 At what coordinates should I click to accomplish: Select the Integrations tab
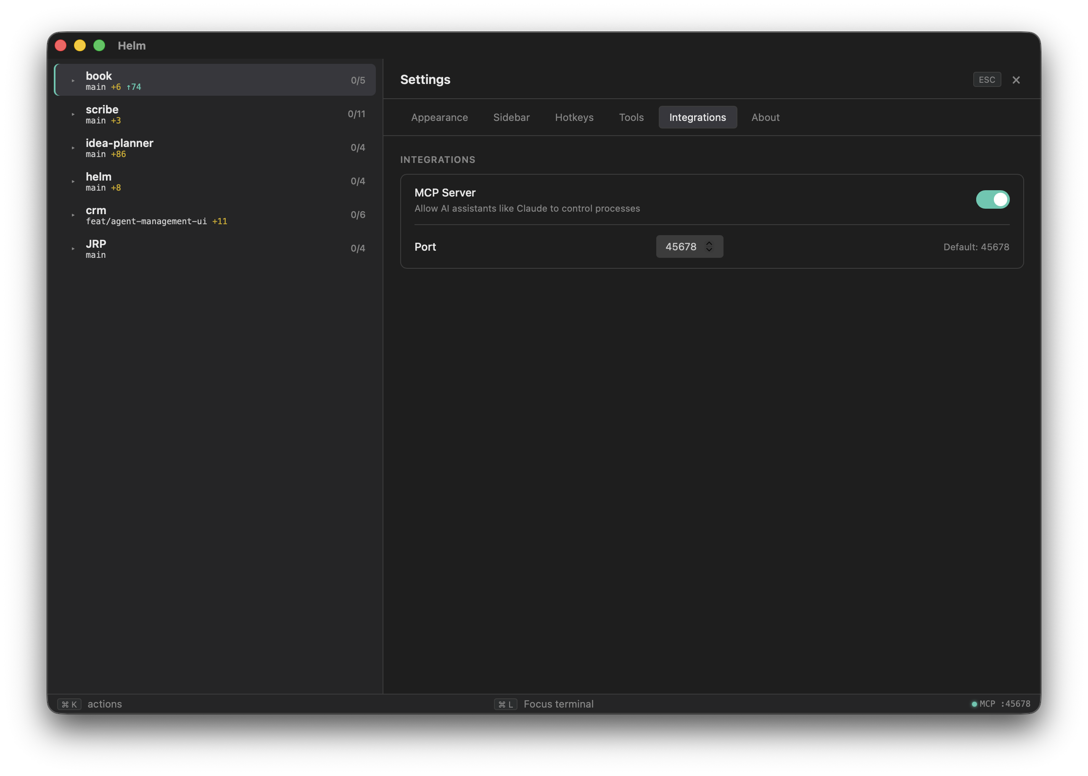coord(697,117)
